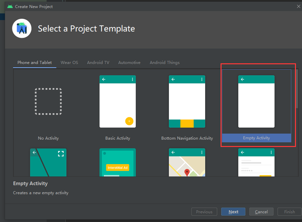Click the Next button
This screenshot has height=222, width=302.
tap(233, 212)
